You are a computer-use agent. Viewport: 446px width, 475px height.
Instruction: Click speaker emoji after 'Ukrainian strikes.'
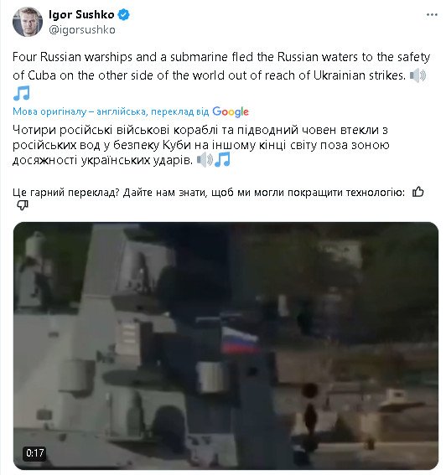tap(417, 75)
